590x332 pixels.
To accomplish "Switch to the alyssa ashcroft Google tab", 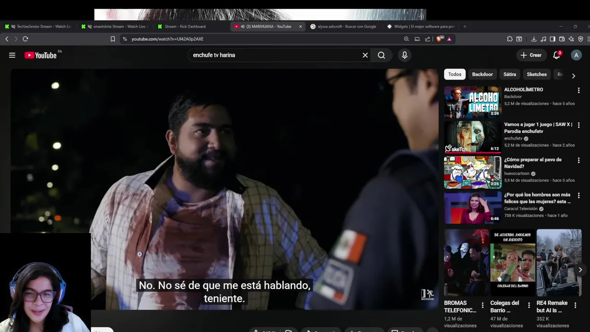I will 344,26.
